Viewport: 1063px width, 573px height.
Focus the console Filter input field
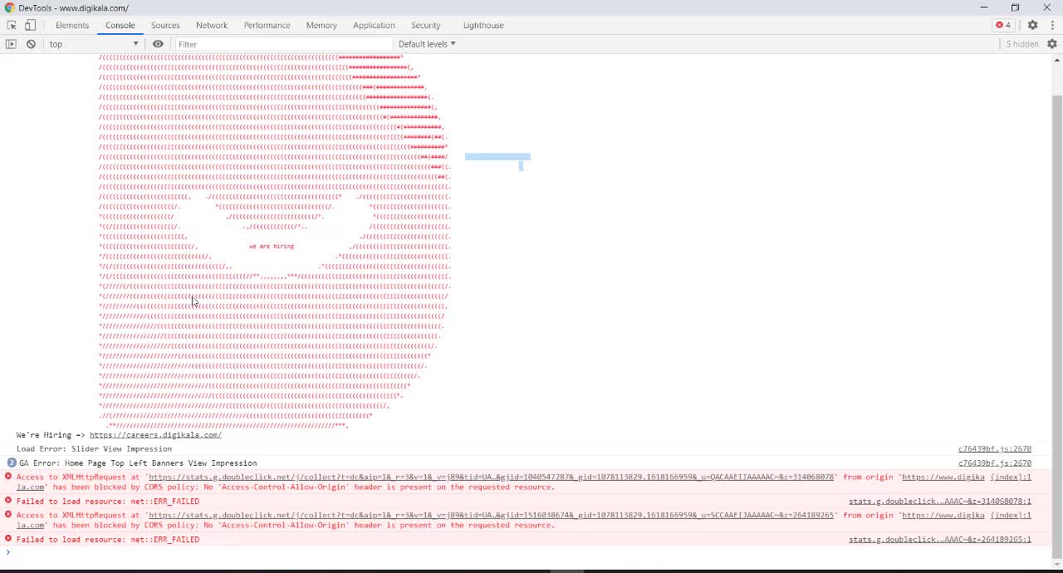pyautogui.click(x=282, y=44)
